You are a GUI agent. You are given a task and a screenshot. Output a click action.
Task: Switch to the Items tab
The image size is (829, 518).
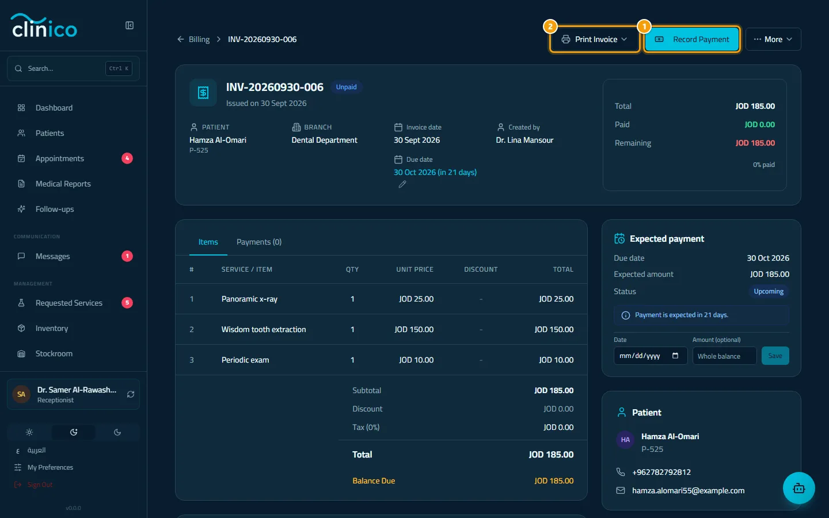coord(208,242)
